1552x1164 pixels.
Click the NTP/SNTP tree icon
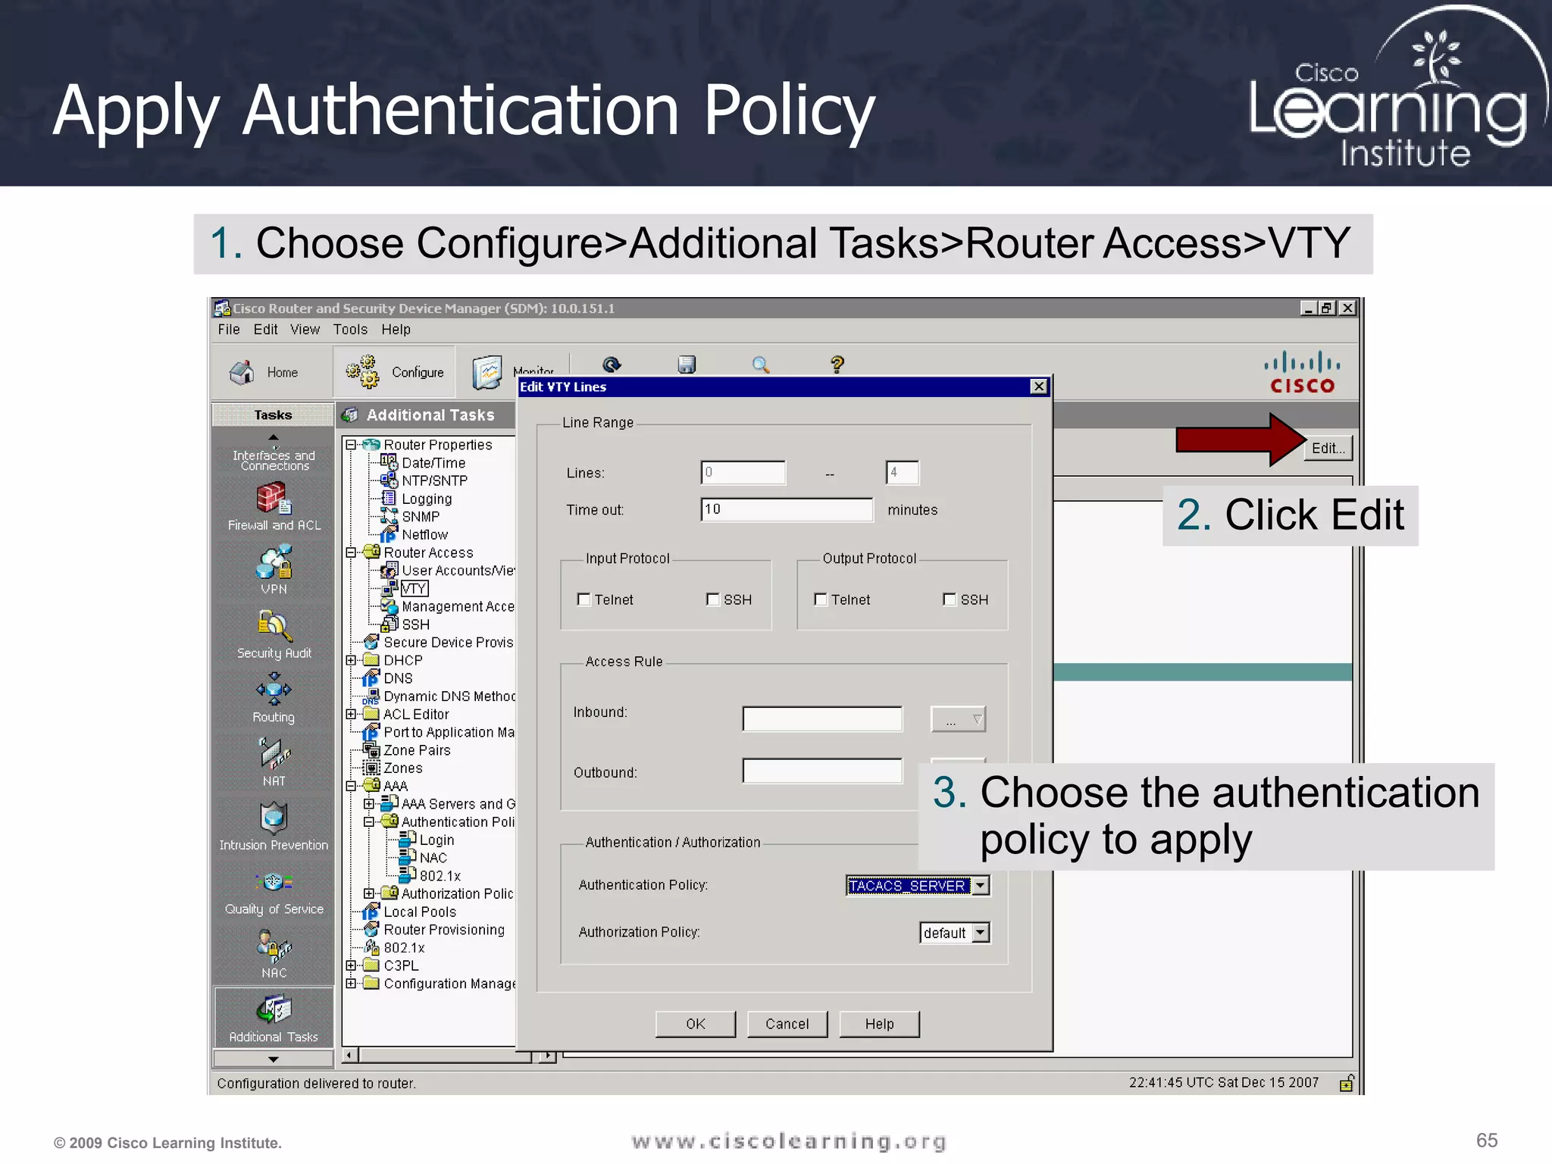click(389, 480)
